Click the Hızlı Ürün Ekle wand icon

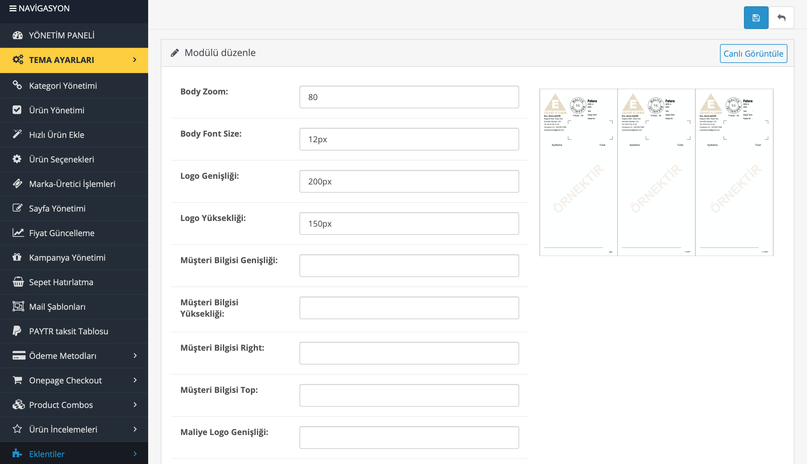pyautogui.click(x=17, y=134)
